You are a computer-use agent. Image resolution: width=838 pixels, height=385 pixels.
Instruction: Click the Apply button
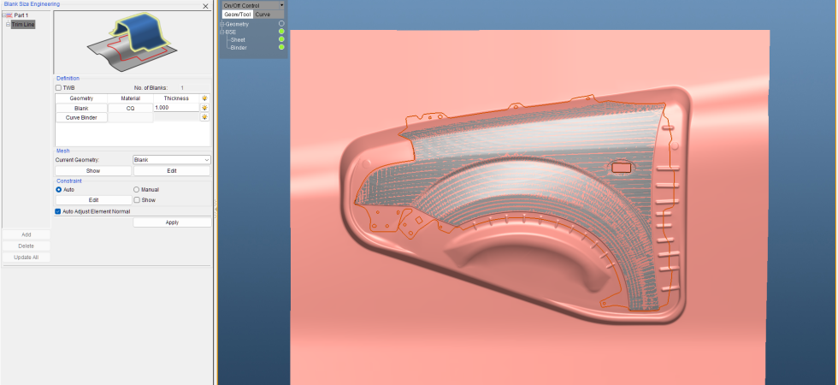pos(172,222)
